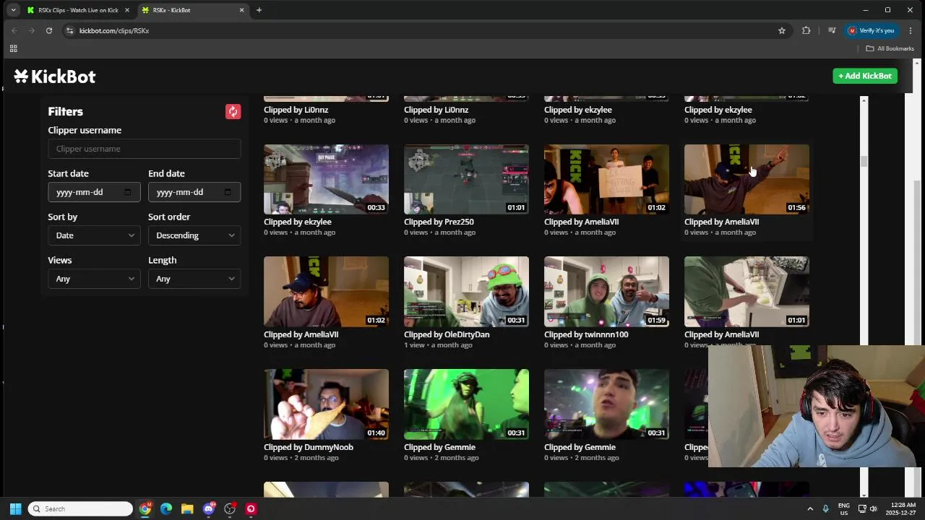Open the 00:31 clip of man's face close-up
The height and width of the screenshot is (520, 925).
click(606, 404)
